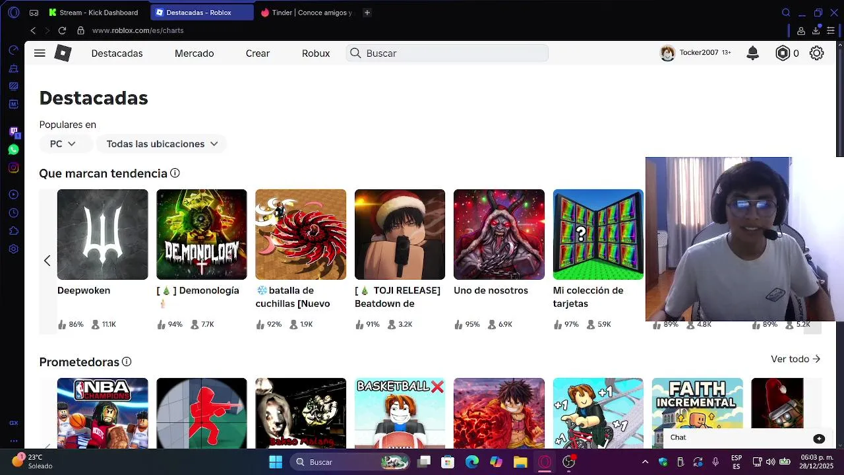Open the Deepwoken game title

tap(84, 290)
